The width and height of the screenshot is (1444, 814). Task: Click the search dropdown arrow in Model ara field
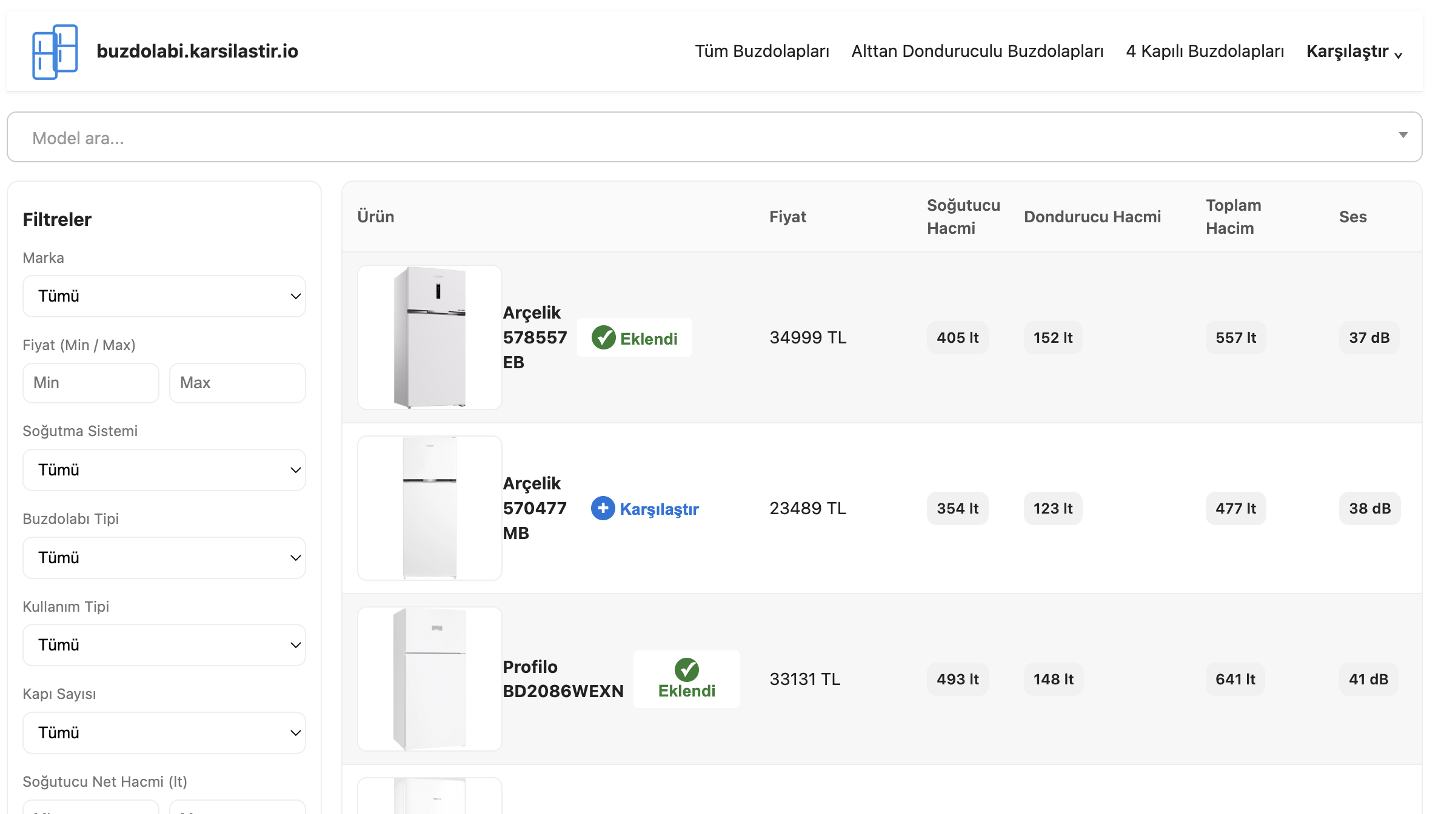1402,136
